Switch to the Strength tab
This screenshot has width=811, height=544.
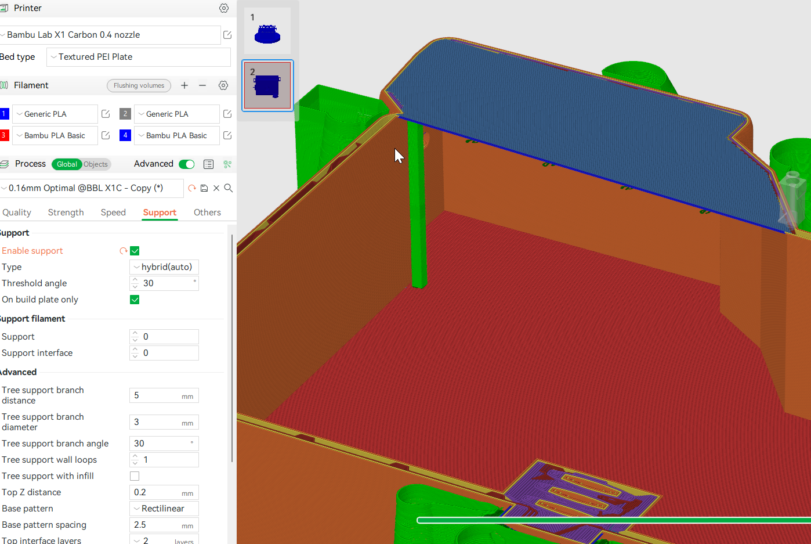[x=66, y=212]
